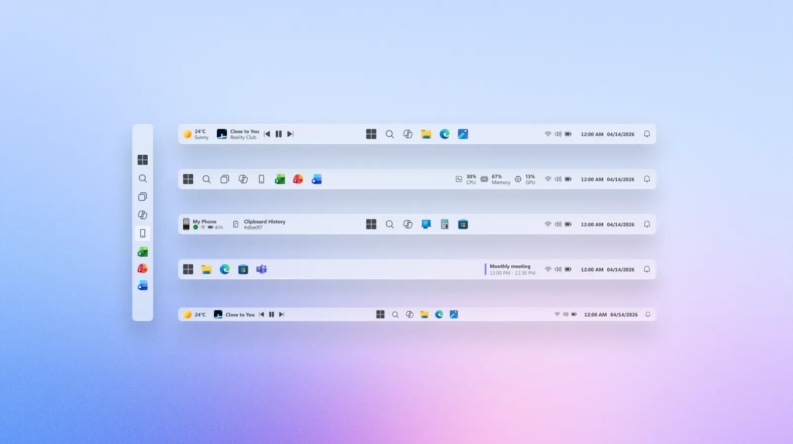Open Wi-Fi settings in the Monthly meeting taskbar
The height and width of the screenshot is (444, 793).
pyautogui.click(x=548, y=269)
